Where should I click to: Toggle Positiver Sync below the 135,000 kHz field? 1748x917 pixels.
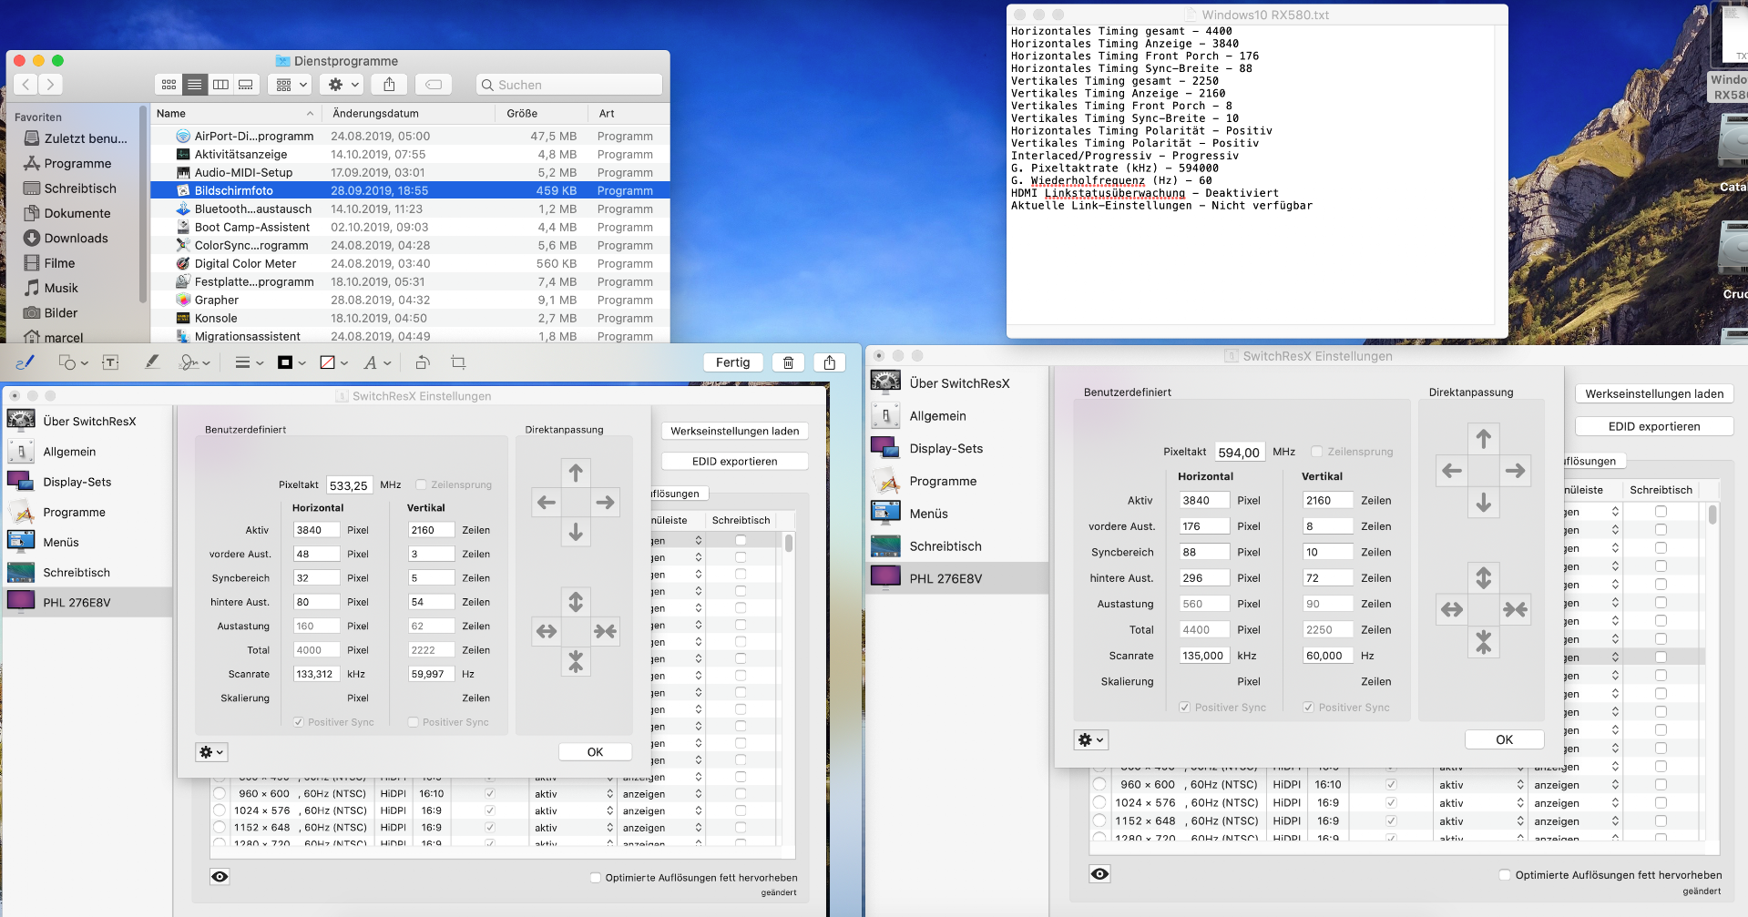coord(1184,708)
